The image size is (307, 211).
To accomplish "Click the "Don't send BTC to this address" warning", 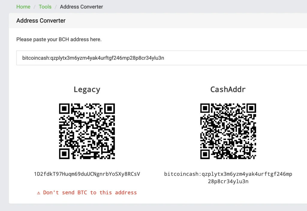I will [x=90, y=193].
